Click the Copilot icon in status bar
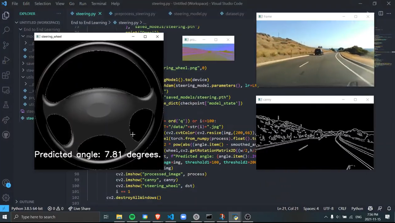 (x=370, y=209)
